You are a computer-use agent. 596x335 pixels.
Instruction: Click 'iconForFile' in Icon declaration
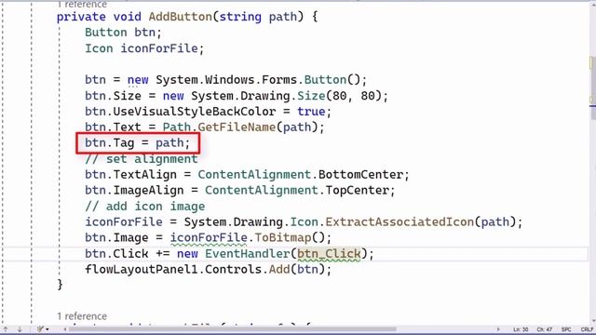point(159,48)
